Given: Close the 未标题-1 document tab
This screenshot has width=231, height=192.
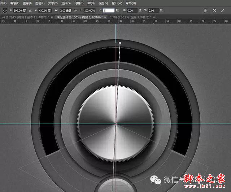Looking at the screenshot, I should [105, 17].
